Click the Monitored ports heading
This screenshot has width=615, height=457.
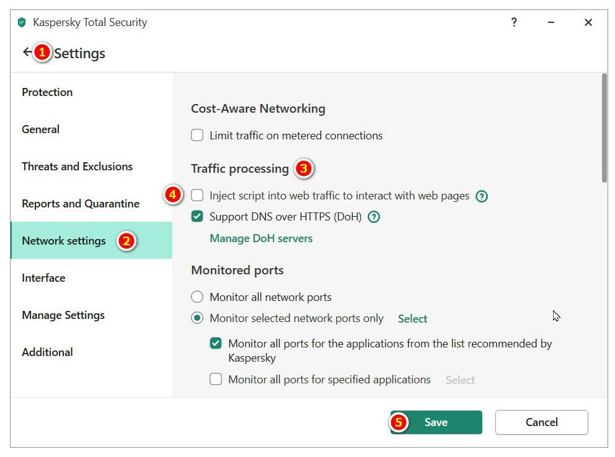coord(237,270)
